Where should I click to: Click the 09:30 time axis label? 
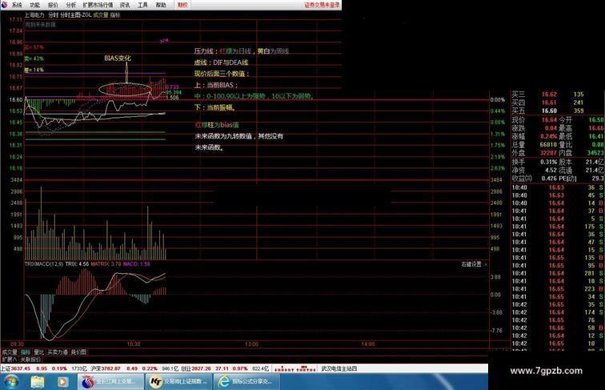pyautogui.click(x=17, y=344)
